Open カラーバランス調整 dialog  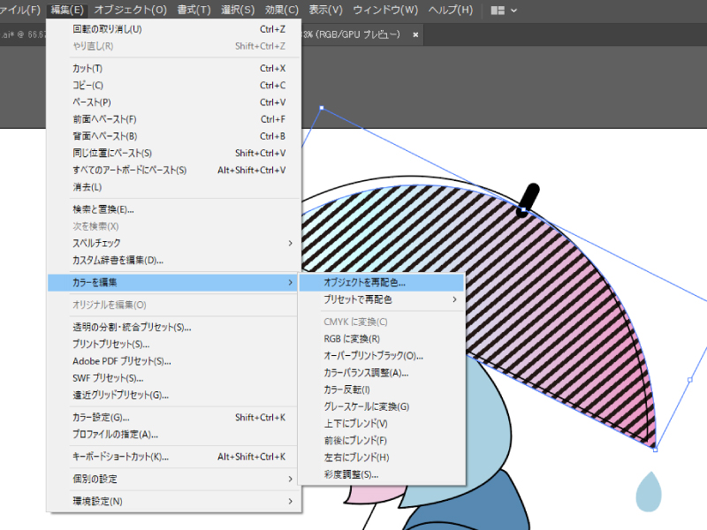coord(366,373)
